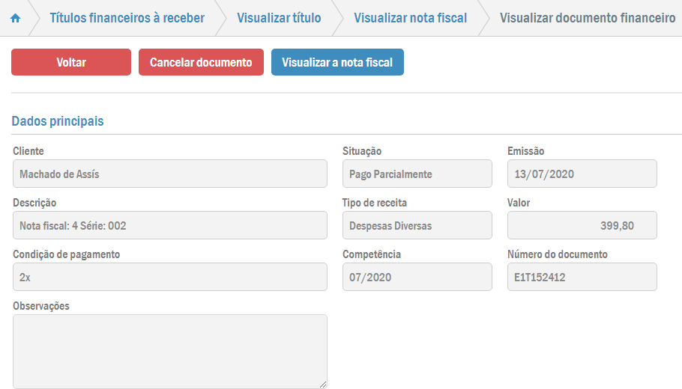Viewport: 682px width, 389px height.
Task: Select the Valor field showing 399,80
Action: [582, 225]
